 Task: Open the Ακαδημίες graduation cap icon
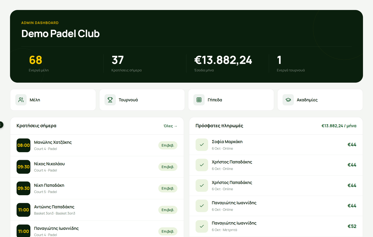point(288,100)
